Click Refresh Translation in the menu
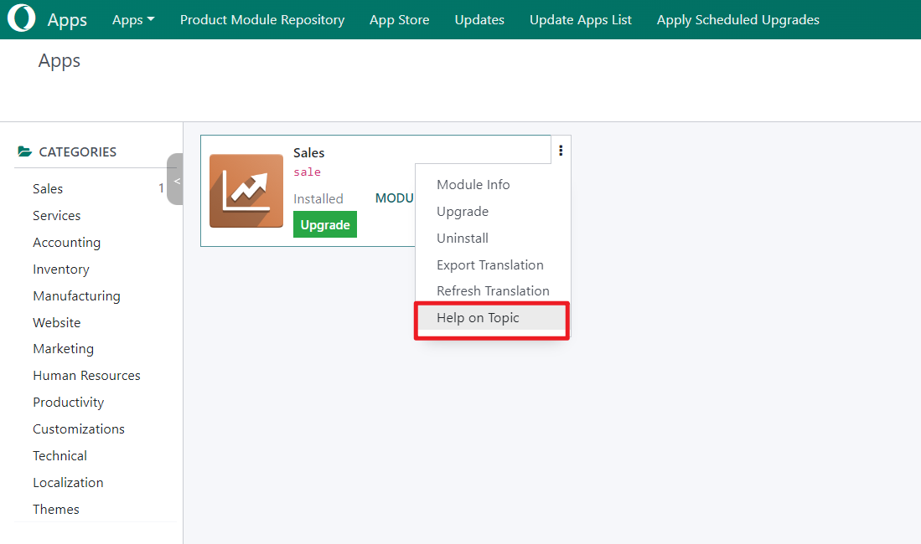The width and height of the screenshot is (921, 544). [x=492, y=290]
